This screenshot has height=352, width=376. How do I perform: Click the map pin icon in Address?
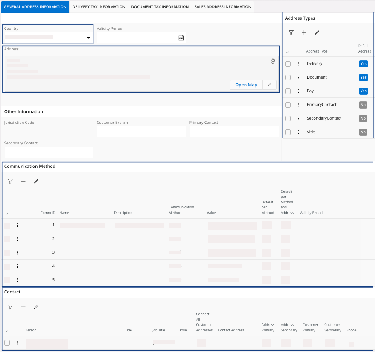(x=273, y=62)
